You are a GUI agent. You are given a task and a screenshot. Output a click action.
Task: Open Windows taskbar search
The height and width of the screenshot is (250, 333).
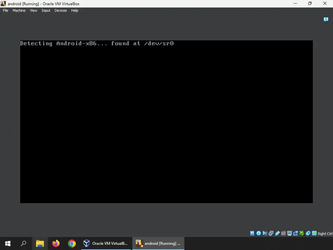pos(23,243)
